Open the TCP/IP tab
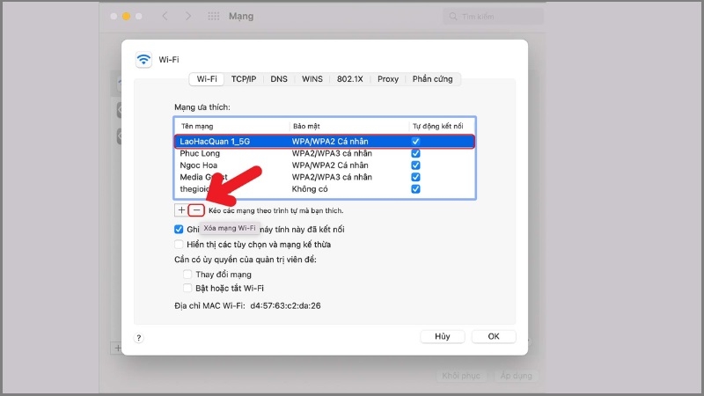Viewport: 704px width, 396px height. click(x=244, y=79)
